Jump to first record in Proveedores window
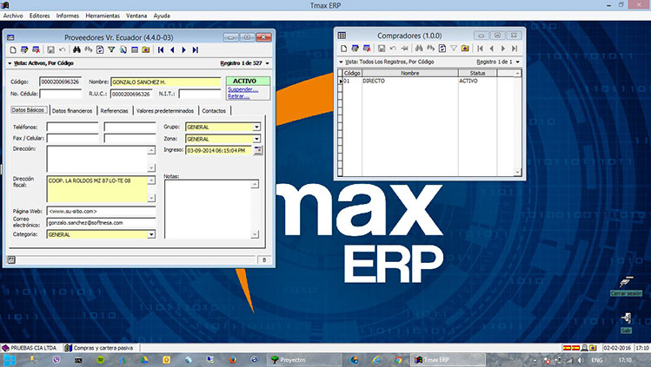 pyautogui.click(x=162, y=50)
